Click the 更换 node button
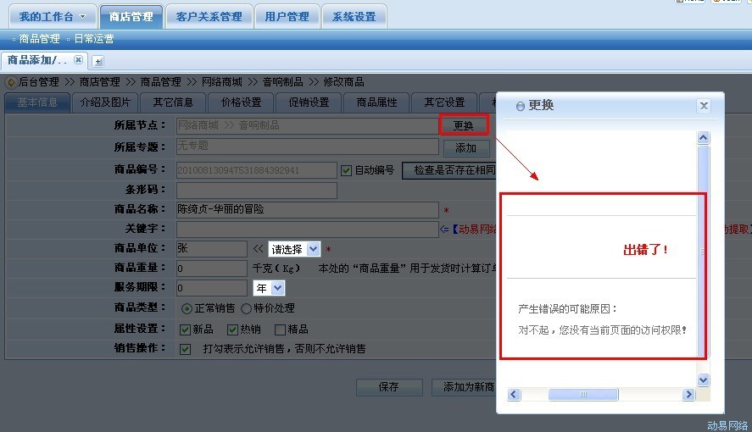This screenshot has height=432, width=752. pyautogui.click(x=464, y=125)
